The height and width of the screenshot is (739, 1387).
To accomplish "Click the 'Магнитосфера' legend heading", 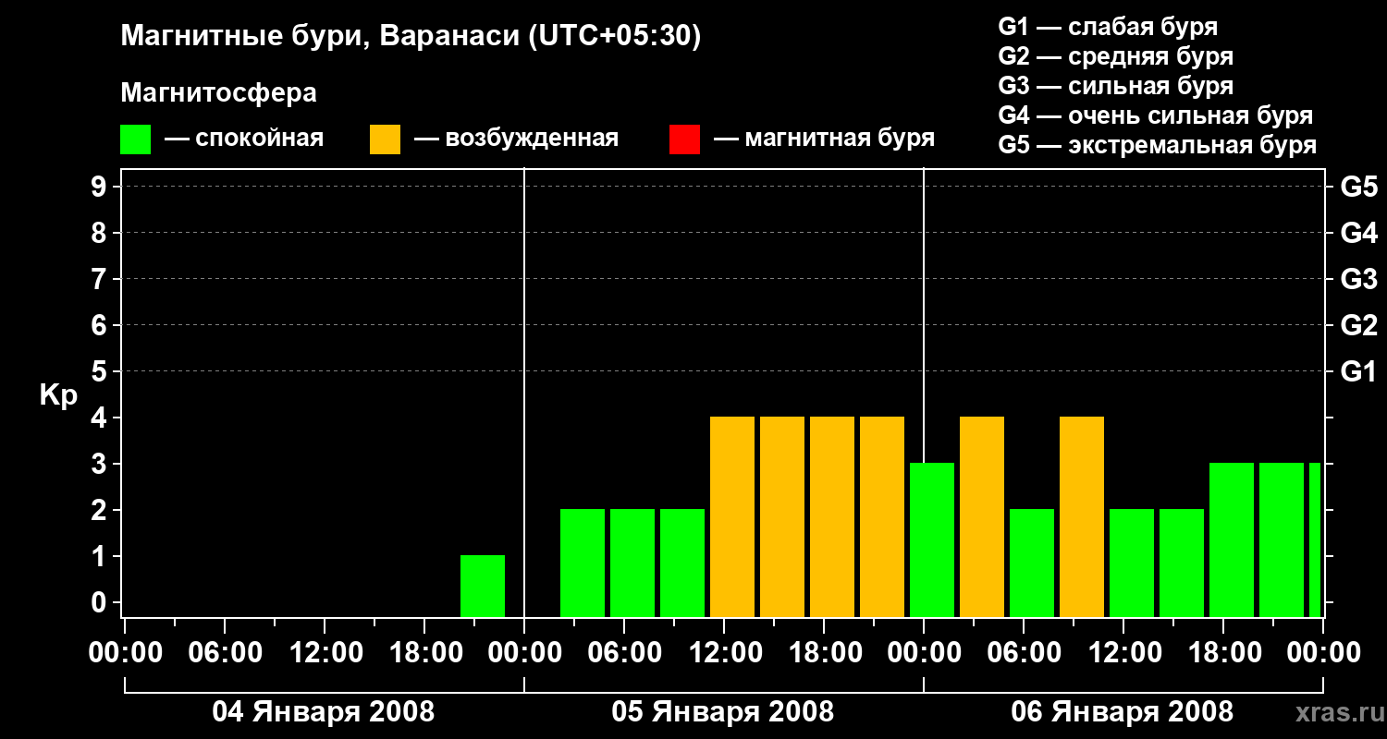I will click(219, 93).
